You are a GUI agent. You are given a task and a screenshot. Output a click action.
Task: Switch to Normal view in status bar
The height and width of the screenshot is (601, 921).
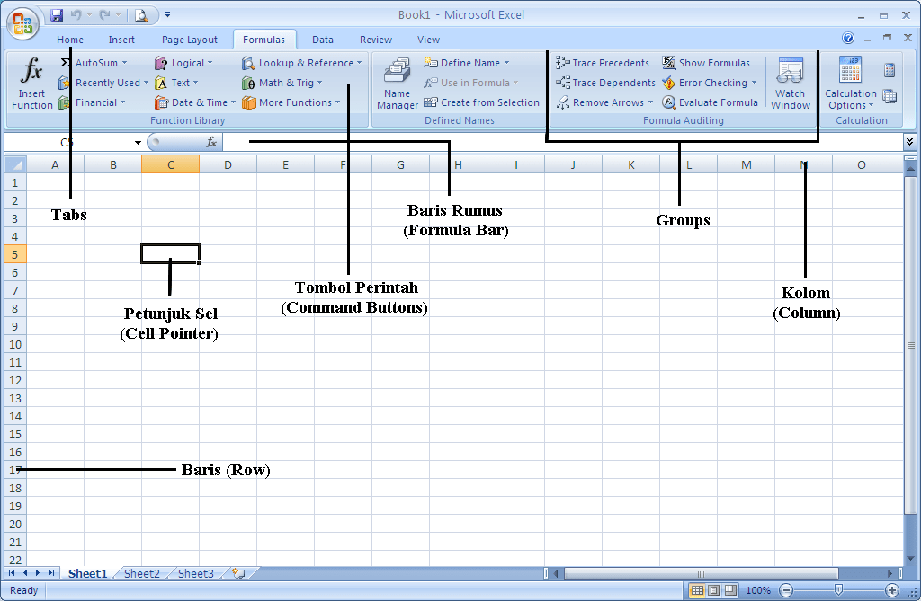pyautogui.click(x=697, y=590)
